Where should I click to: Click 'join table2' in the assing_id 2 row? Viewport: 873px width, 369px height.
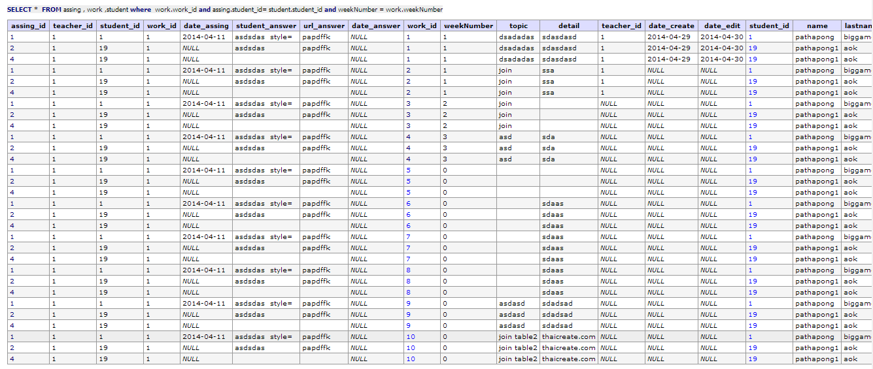point(518,347)
